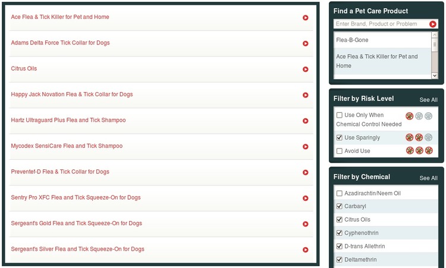This screenshot has width=446, height=268.
Task: Click arrow icon for Sergeant's Gold Squeeze-On
Action: [305, 224]
